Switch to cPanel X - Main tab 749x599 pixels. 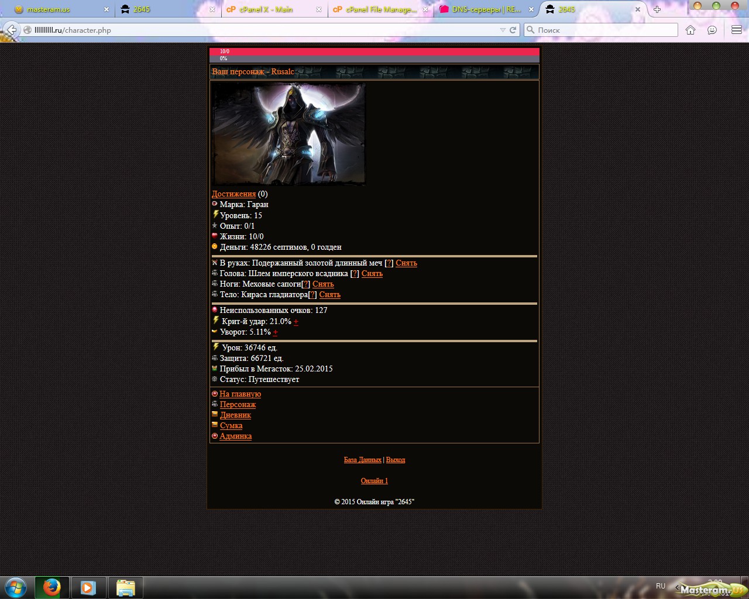tap(274, 9)
